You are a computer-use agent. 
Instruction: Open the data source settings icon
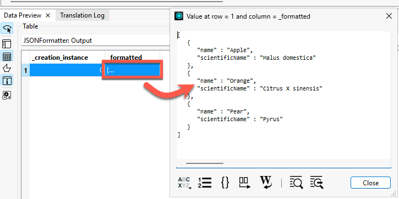coord(7,95)
